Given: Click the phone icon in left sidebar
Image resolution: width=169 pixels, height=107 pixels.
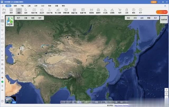Looking at the screenshot, I should (2, 86).
